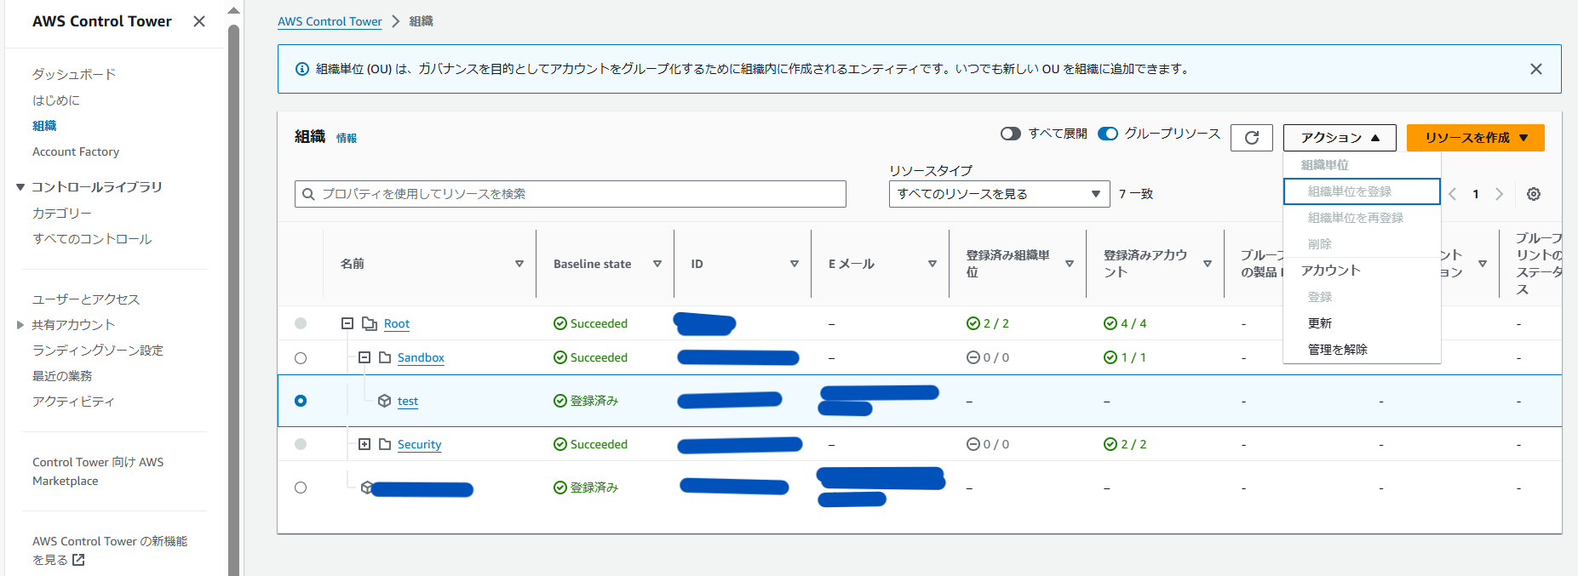The height and width of the screenshot is (576, 1578).
Task: Sort by the 登録済みアカウント column
Action: (1208, 264)
